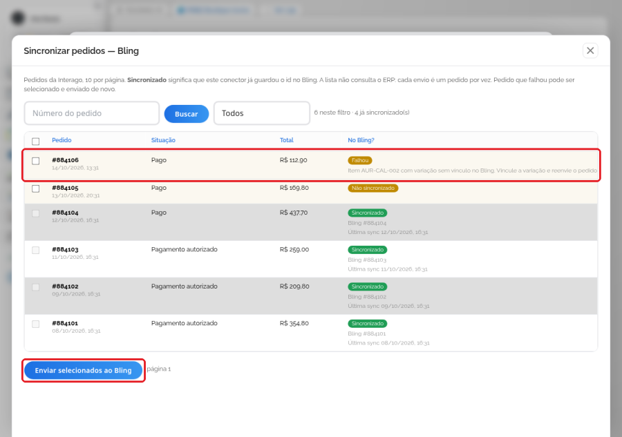Tick the checkbox on order #884104 row
The image size is (622, 437).
pos(36,213)
